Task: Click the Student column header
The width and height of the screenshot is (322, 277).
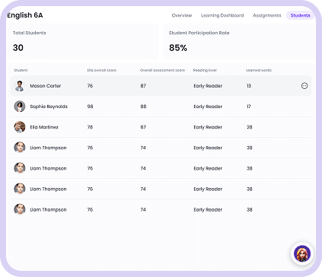Action: [x=21, y=70]
